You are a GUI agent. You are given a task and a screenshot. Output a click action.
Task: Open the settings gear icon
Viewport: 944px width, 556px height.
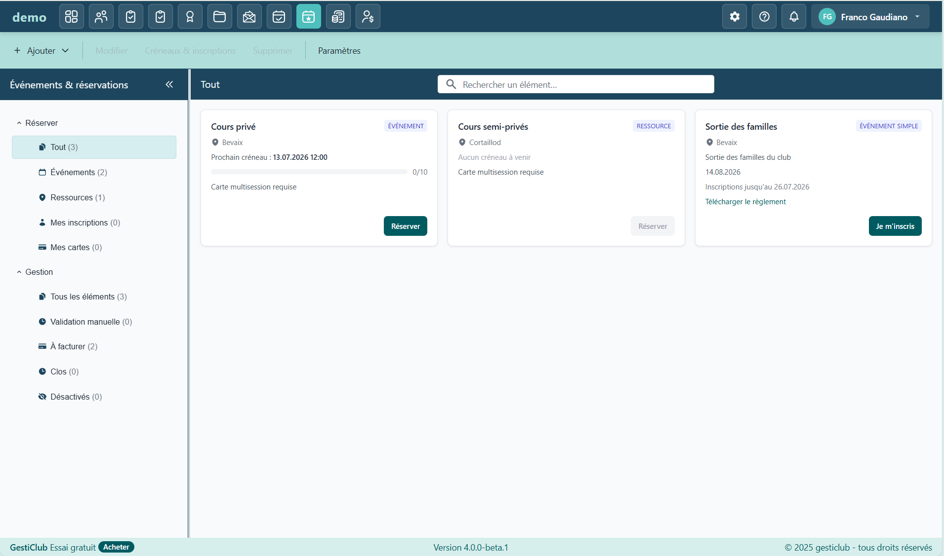(x=735, y=17)
